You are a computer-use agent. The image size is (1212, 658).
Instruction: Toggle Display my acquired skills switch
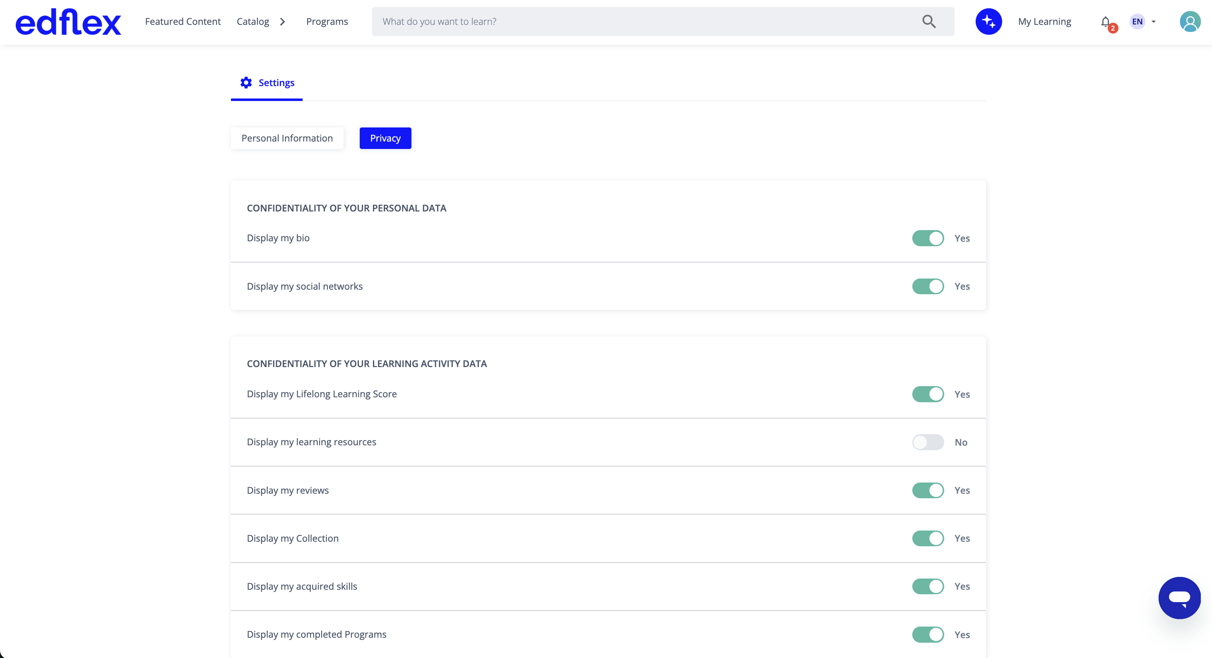pos(928,586)
